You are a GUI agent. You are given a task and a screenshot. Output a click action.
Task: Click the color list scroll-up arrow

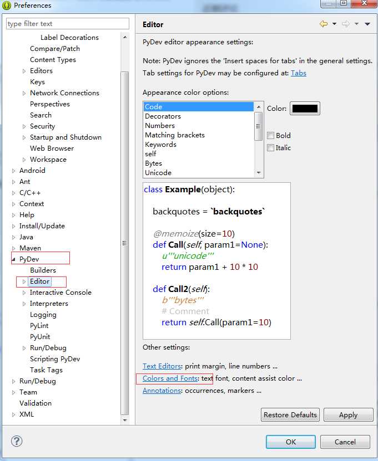[259, 106]
